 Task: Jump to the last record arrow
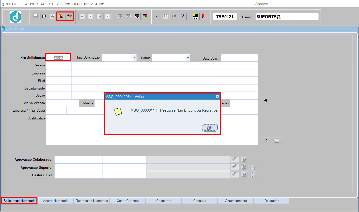point(107,16)
